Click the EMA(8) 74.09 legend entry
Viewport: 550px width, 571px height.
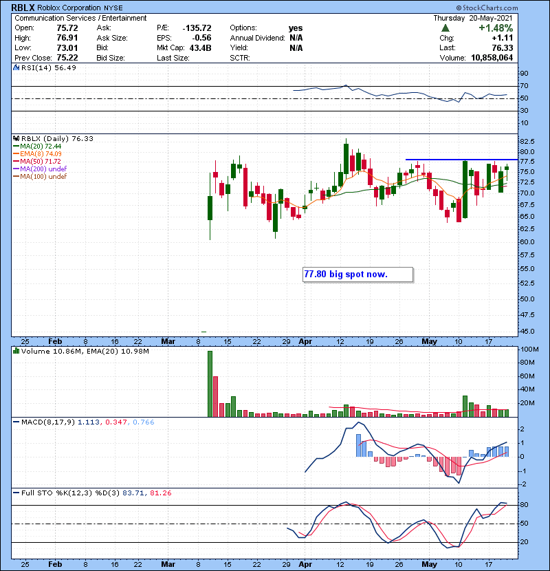[37, 154]
